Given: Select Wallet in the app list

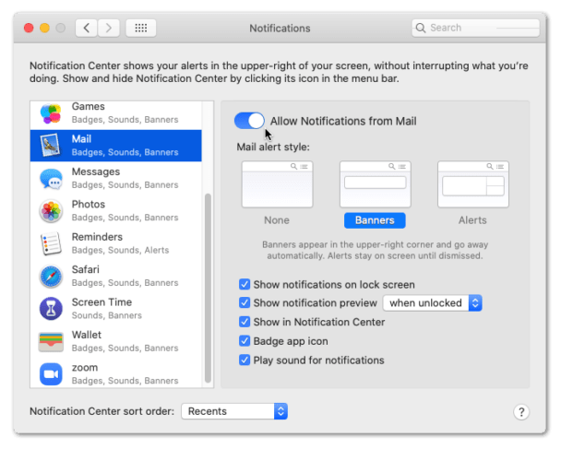Looking at the screenshot, I should pos(116,341).
